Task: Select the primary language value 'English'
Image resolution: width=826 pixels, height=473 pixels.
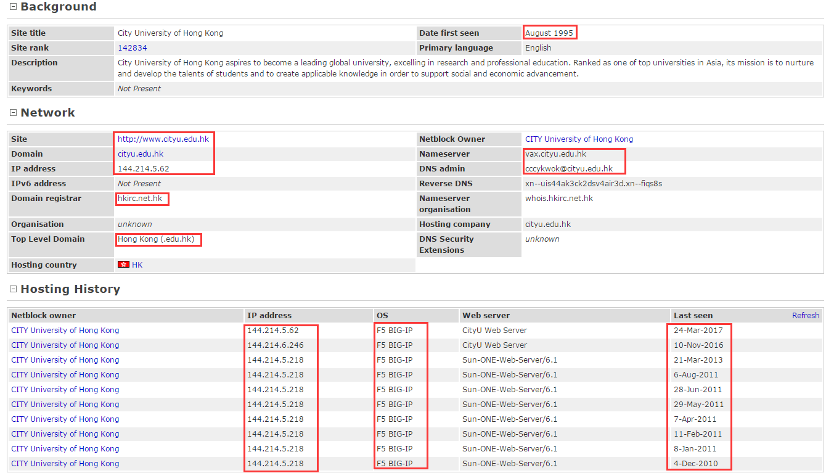Action: tap(538, 48)
